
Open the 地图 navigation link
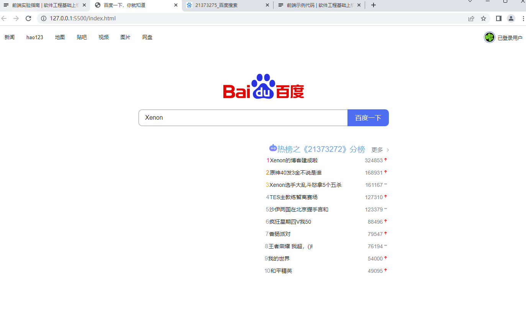tap(60, 37)
